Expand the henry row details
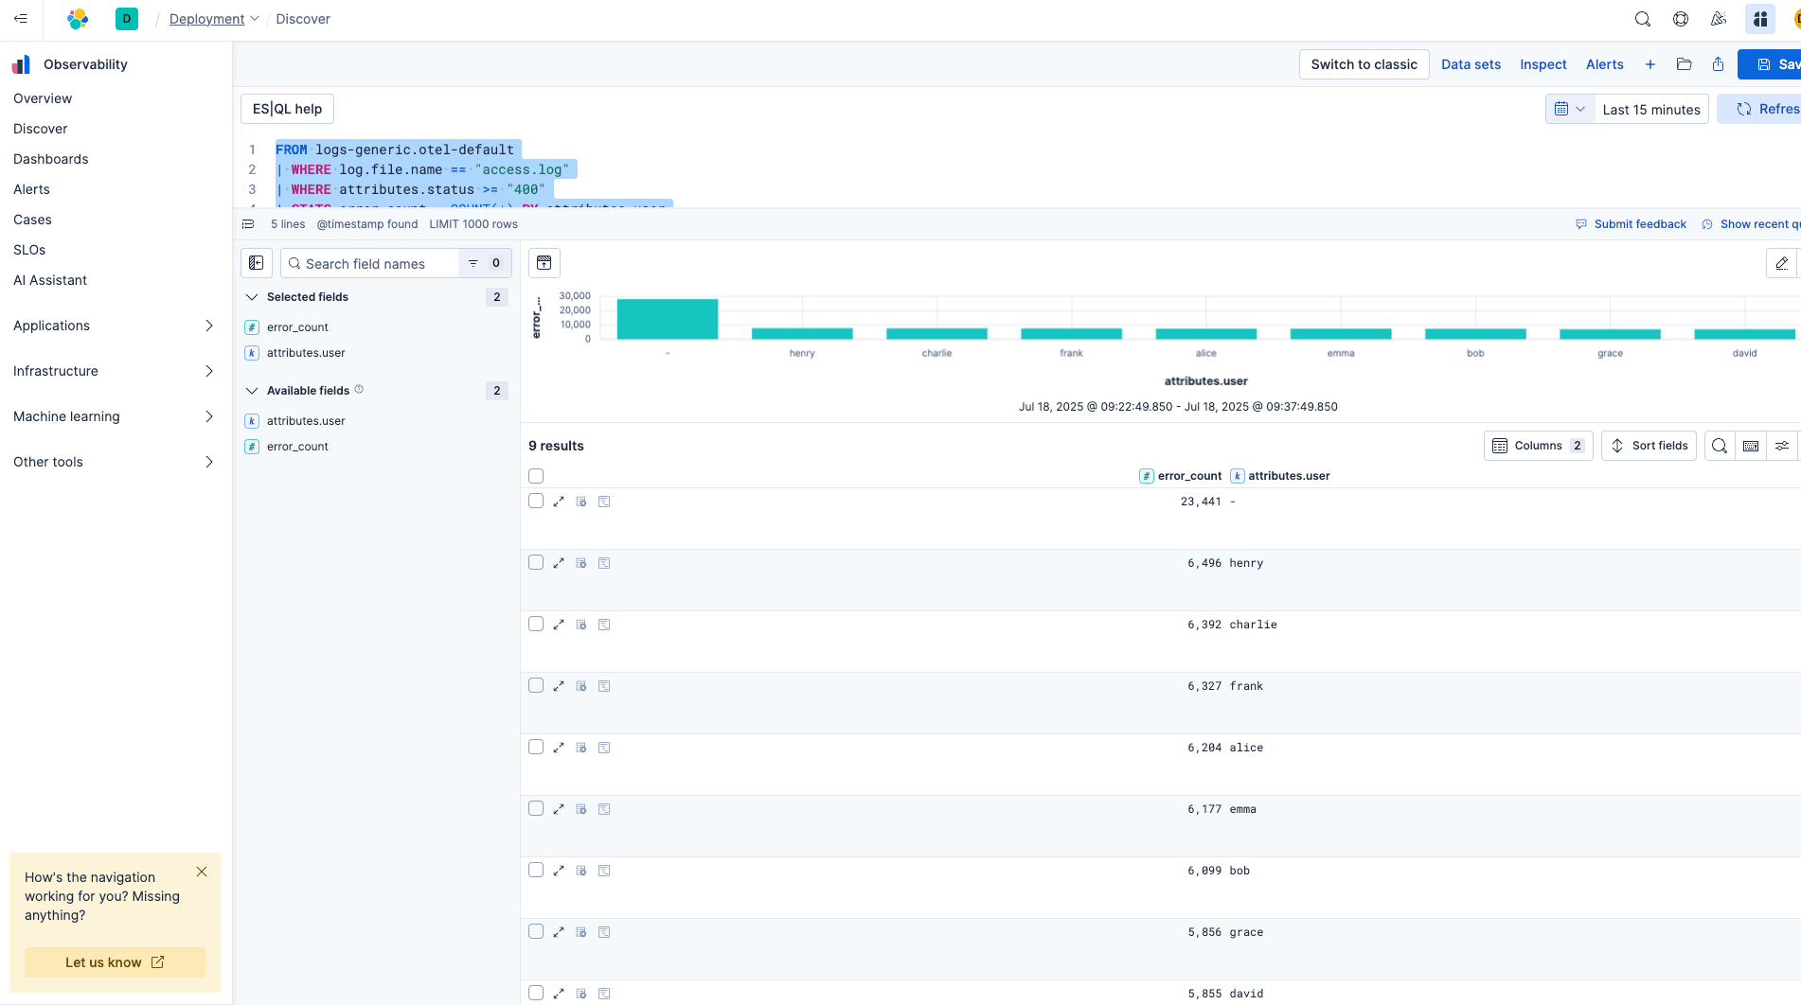 559,563
